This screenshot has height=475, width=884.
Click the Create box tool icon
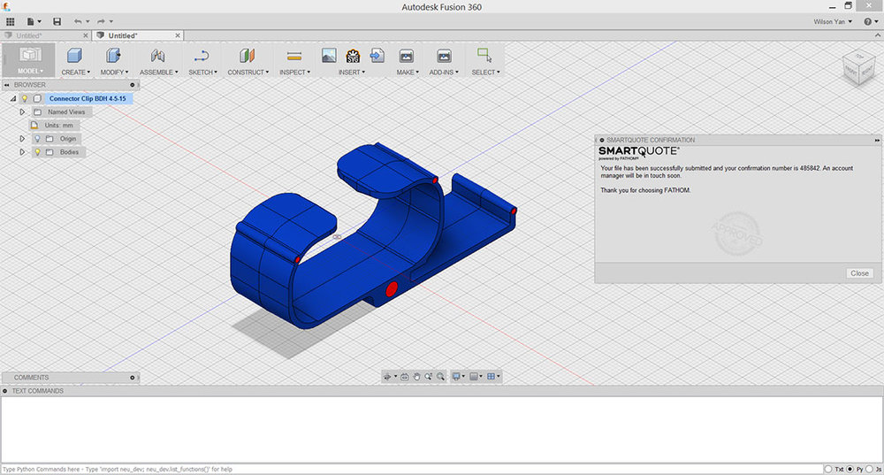coord(74,56)
